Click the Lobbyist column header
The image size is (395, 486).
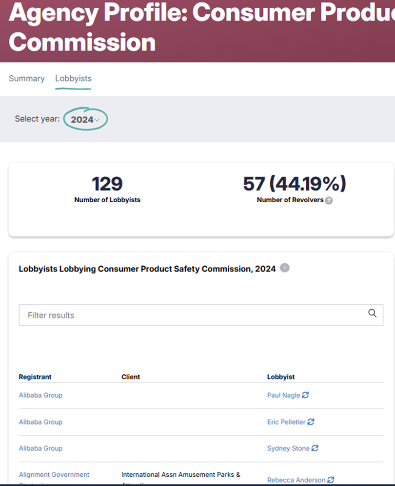pos(281,377)
